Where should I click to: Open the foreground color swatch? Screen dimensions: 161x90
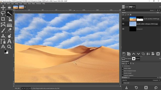[5, 51]
